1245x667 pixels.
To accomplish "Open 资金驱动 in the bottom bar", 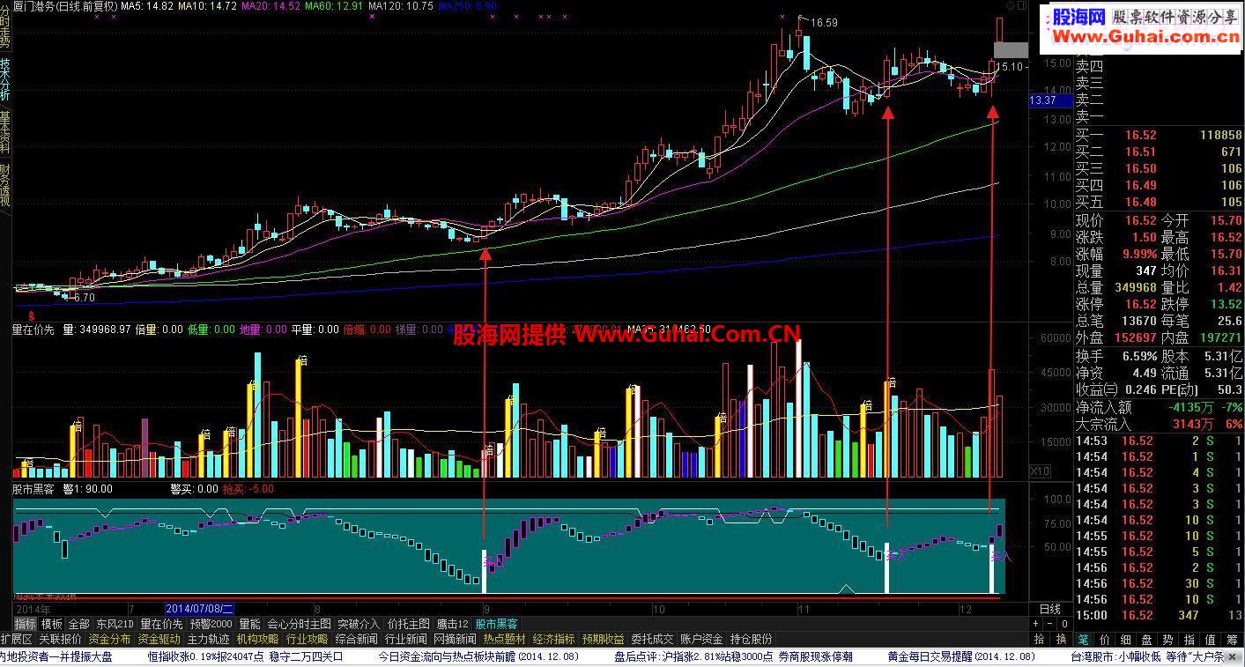I will click(159, 639).
